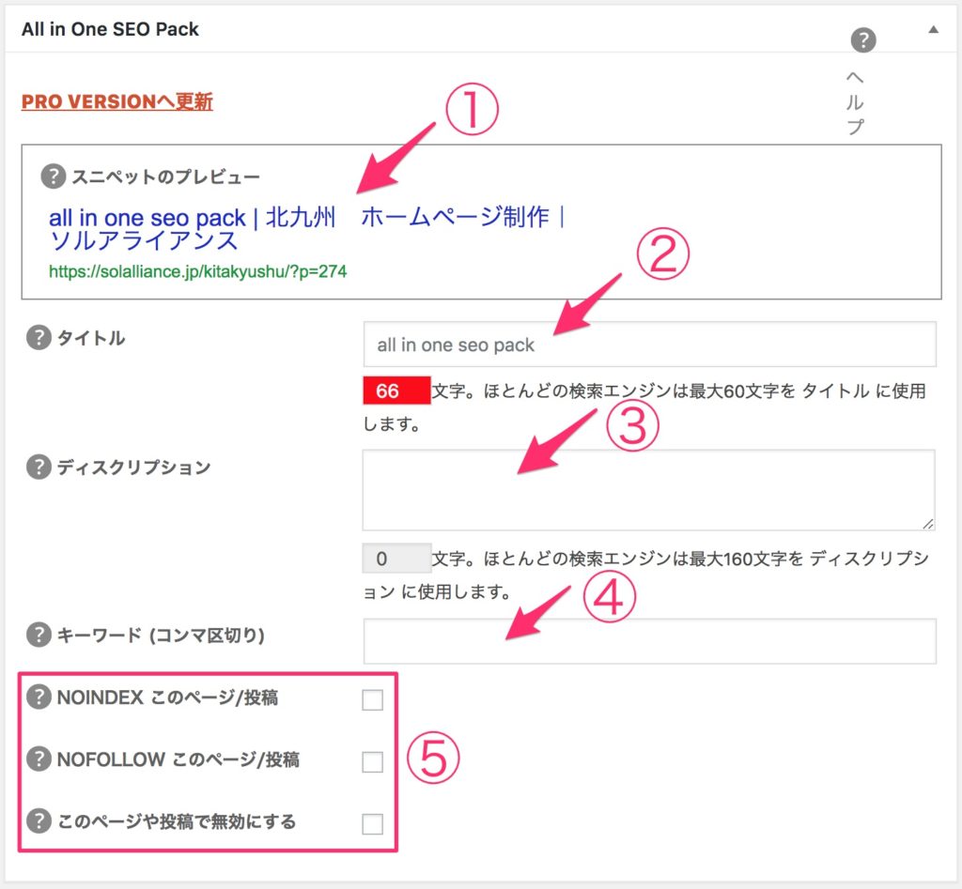Click help icon for このページや投稿で無効にする

(39, 821)
